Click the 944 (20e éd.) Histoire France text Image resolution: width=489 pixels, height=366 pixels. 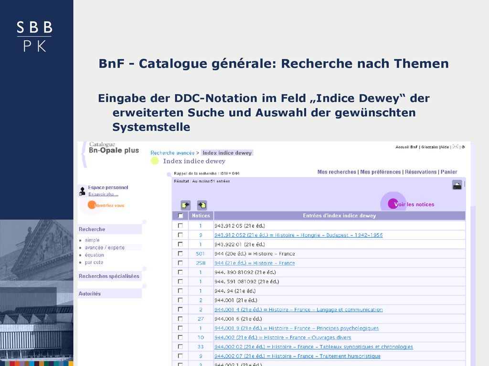255,254
